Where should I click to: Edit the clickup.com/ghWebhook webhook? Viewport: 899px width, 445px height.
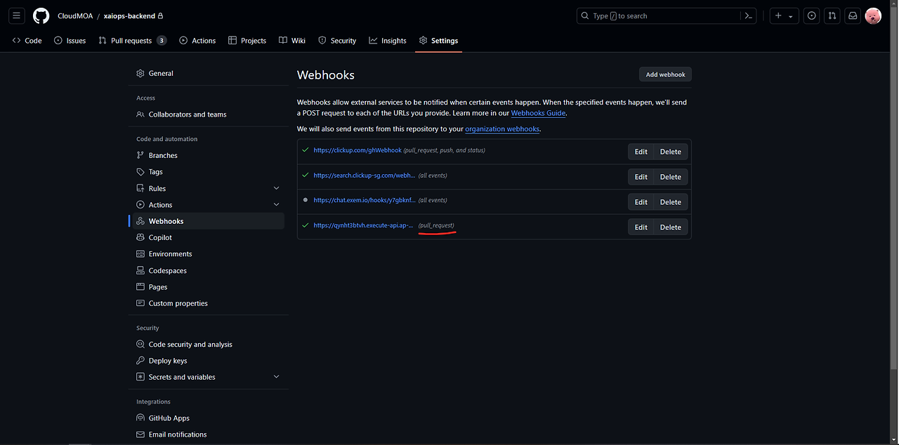(x=641, y=152)
